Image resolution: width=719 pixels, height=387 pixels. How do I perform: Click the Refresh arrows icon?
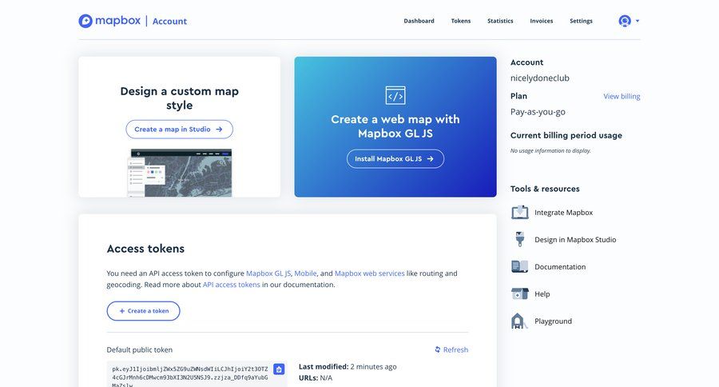pos(438,349)
